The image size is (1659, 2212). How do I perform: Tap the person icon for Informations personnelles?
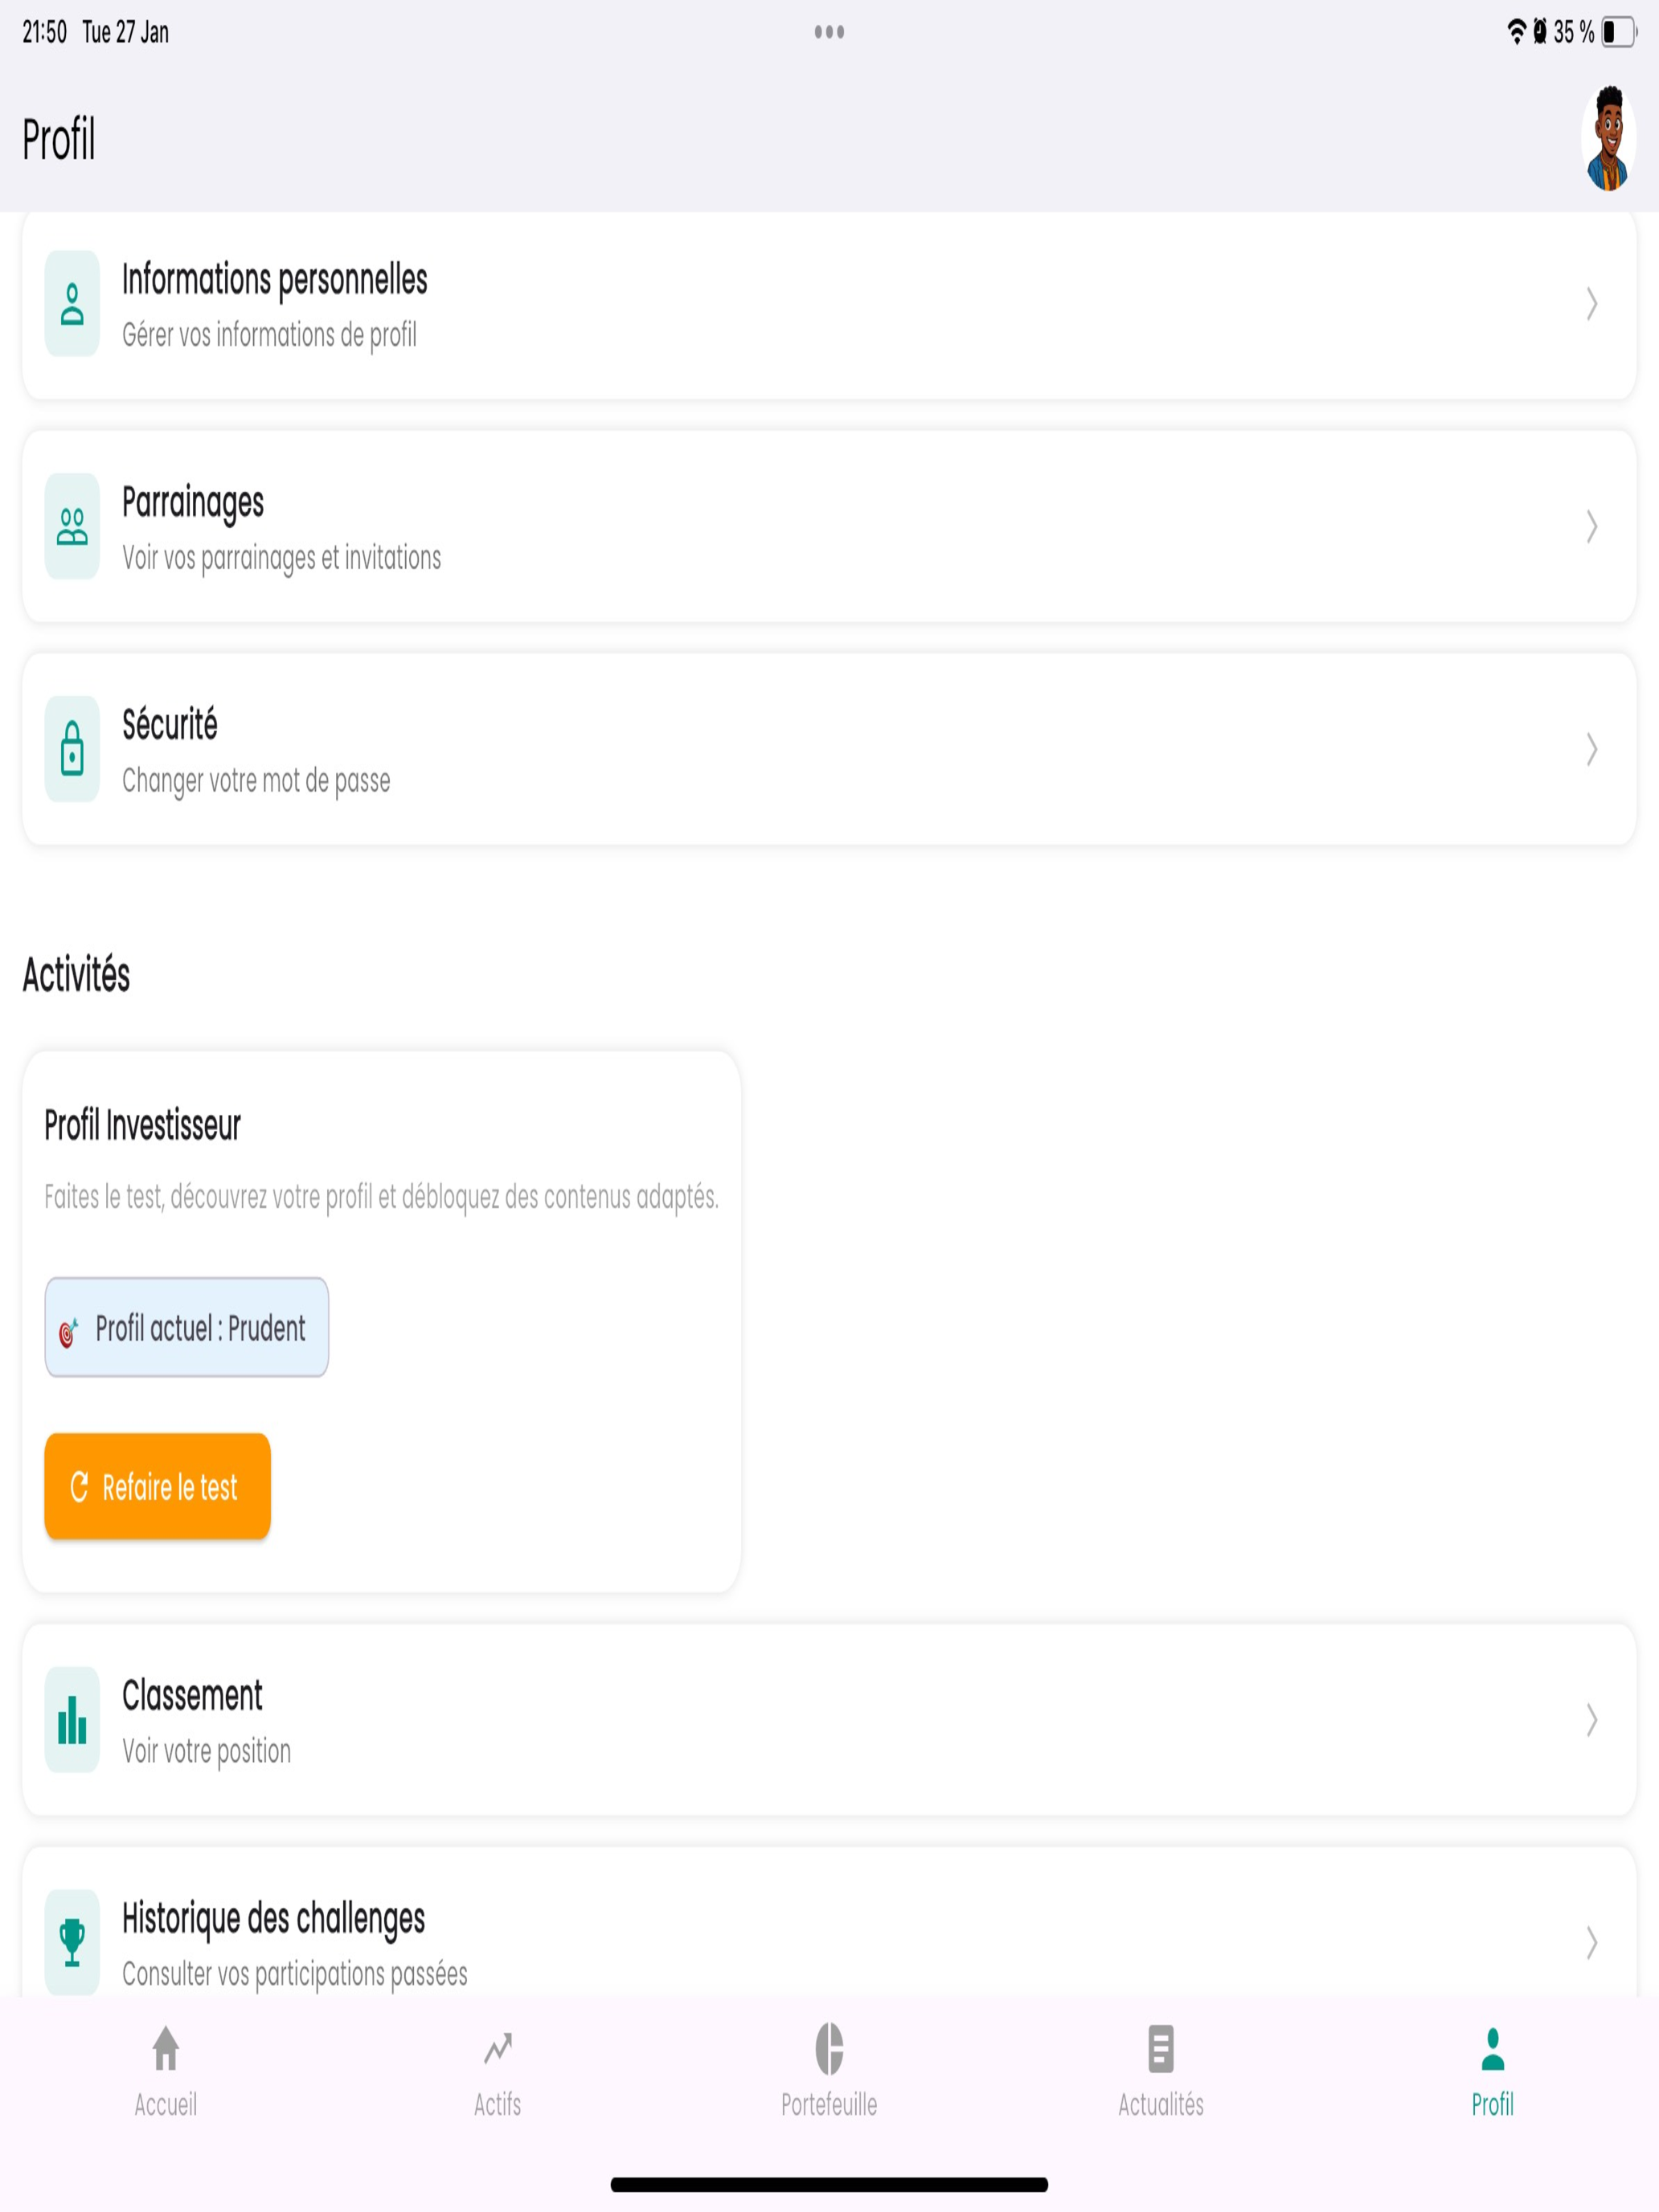72,304
